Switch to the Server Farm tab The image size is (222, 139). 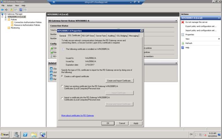[101, 36]
